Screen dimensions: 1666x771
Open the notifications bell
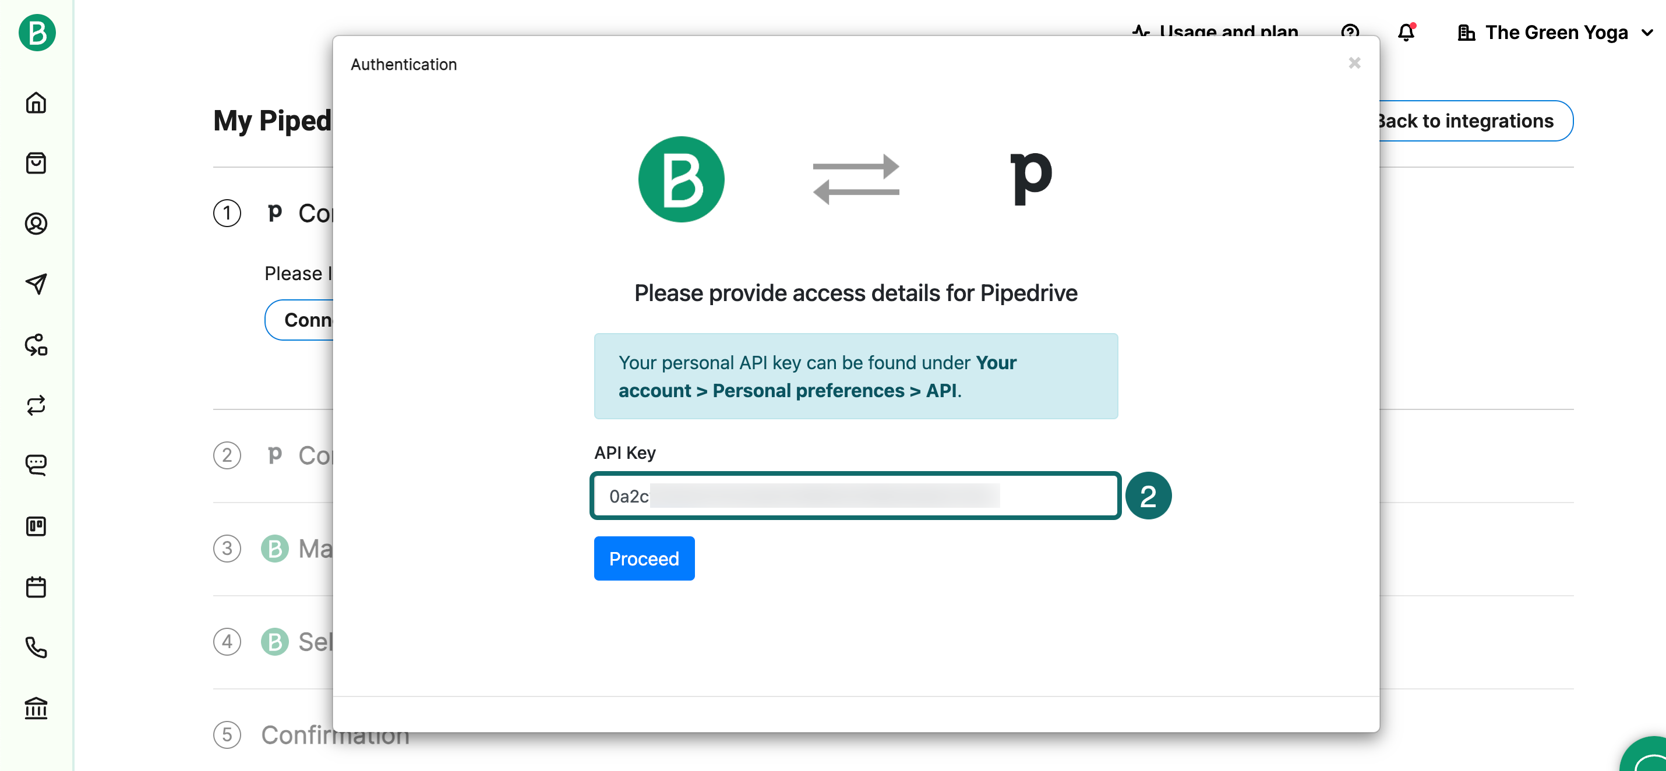(x=1406, y=31)
